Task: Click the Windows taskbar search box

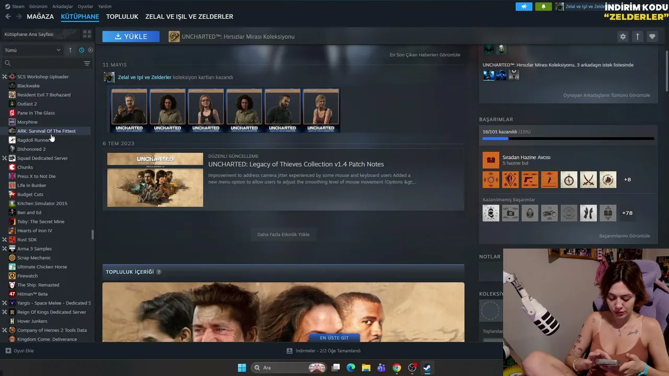Action: 290,368
